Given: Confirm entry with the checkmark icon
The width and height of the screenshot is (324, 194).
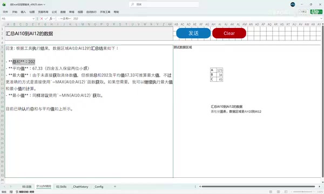Looking at the screenshot, I should point(46,18).
